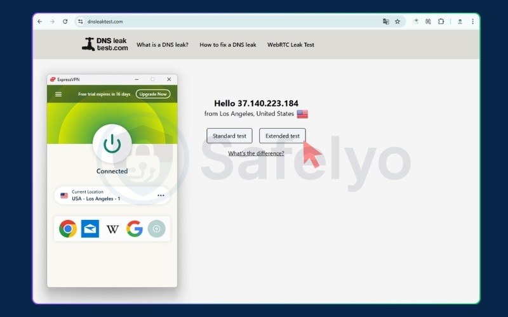Click the IP address 37.140.223.184 heading
508x317 pixels.
256,103
